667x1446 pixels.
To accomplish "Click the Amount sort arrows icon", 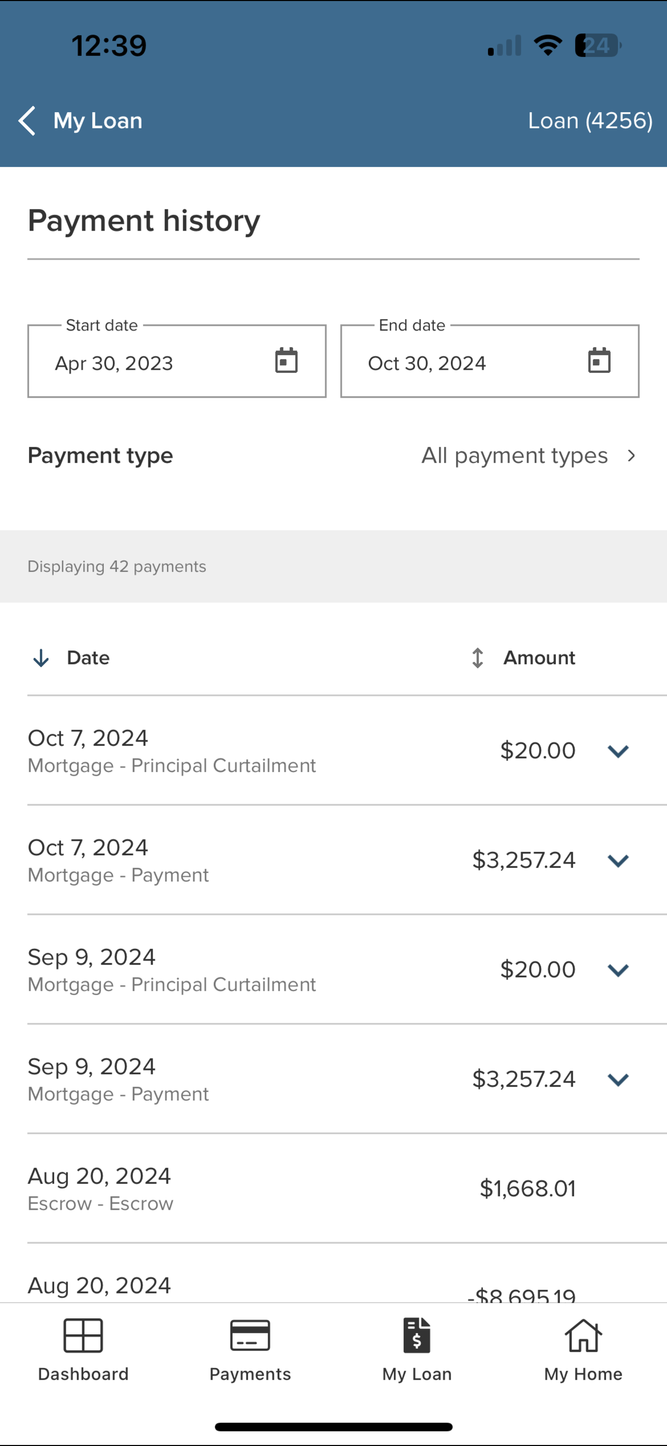I will [x=477, y=658].
